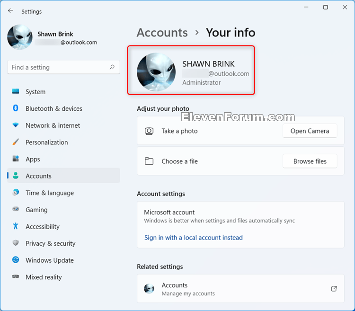The height and width of the screenshot is (311, 355).
Task: Click the external link icon on Accounts card
Action: (334, 289)
